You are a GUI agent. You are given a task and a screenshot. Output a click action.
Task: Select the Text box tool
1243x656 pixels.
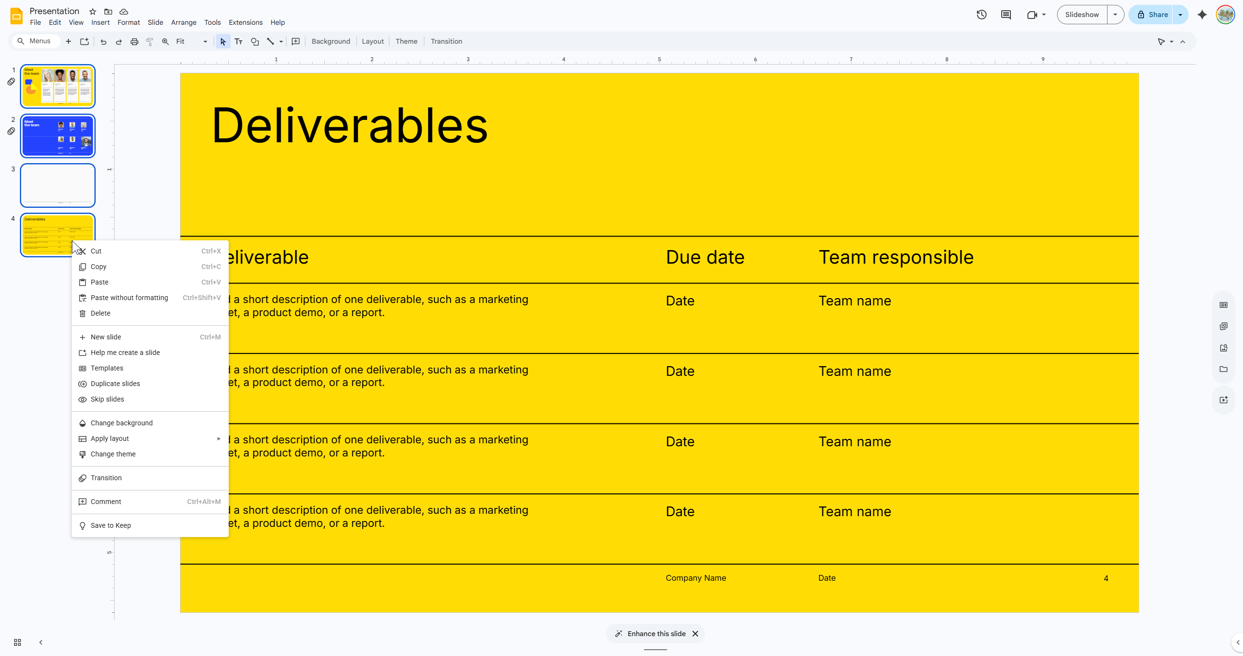pyautogui.click(x=238, y=41)
